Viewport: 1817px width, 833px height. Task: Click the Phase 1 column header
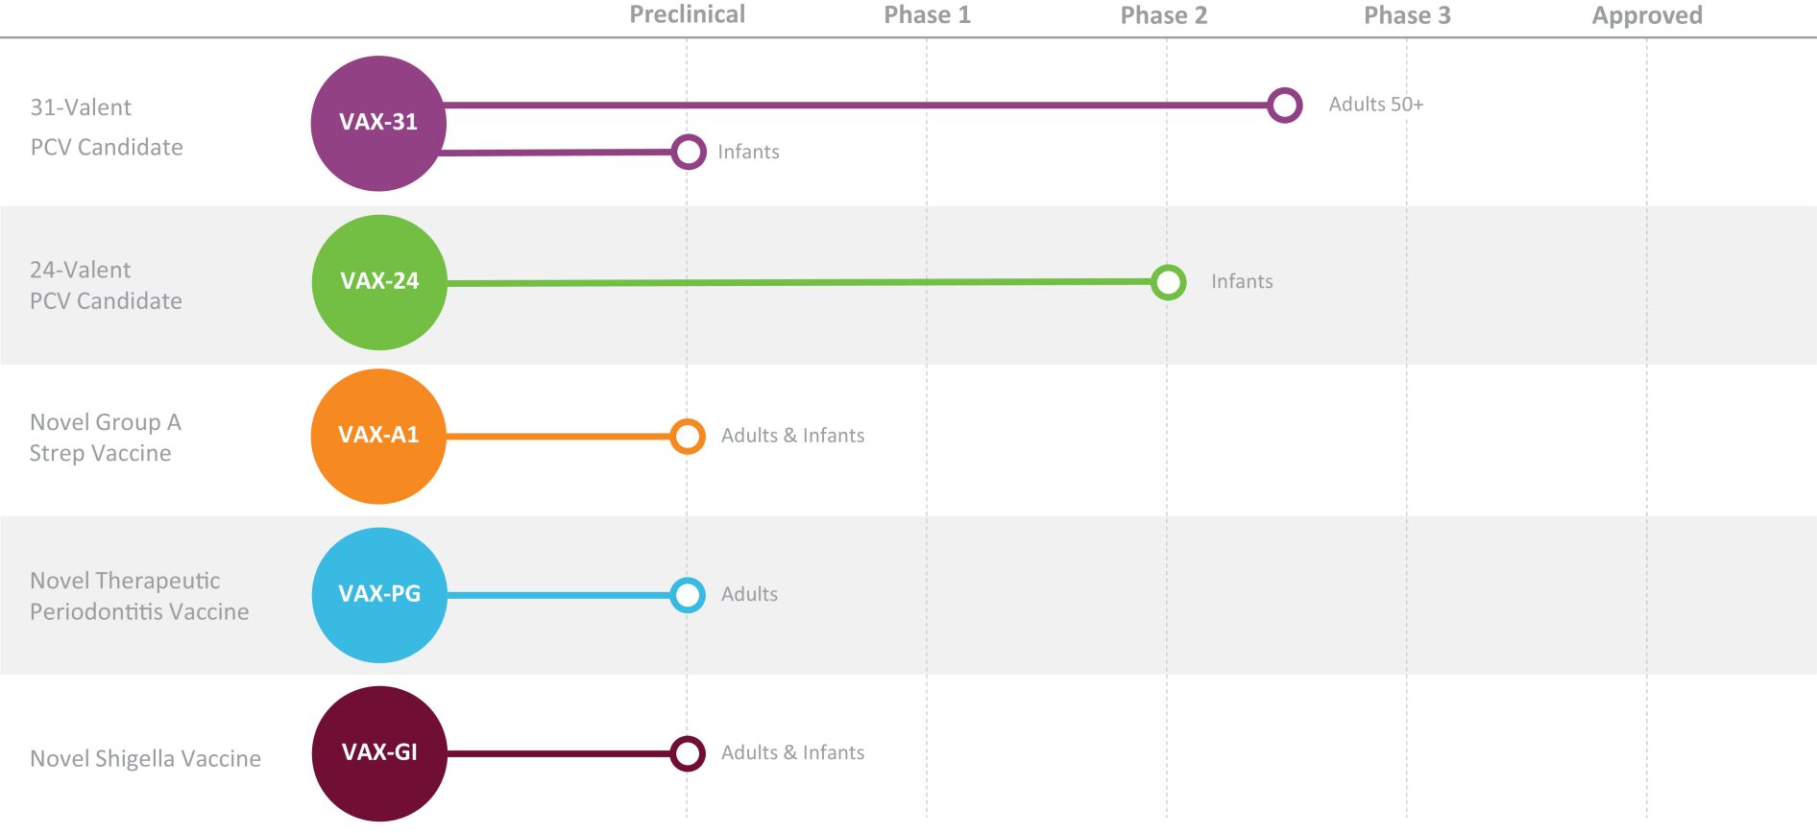point(927,15)
